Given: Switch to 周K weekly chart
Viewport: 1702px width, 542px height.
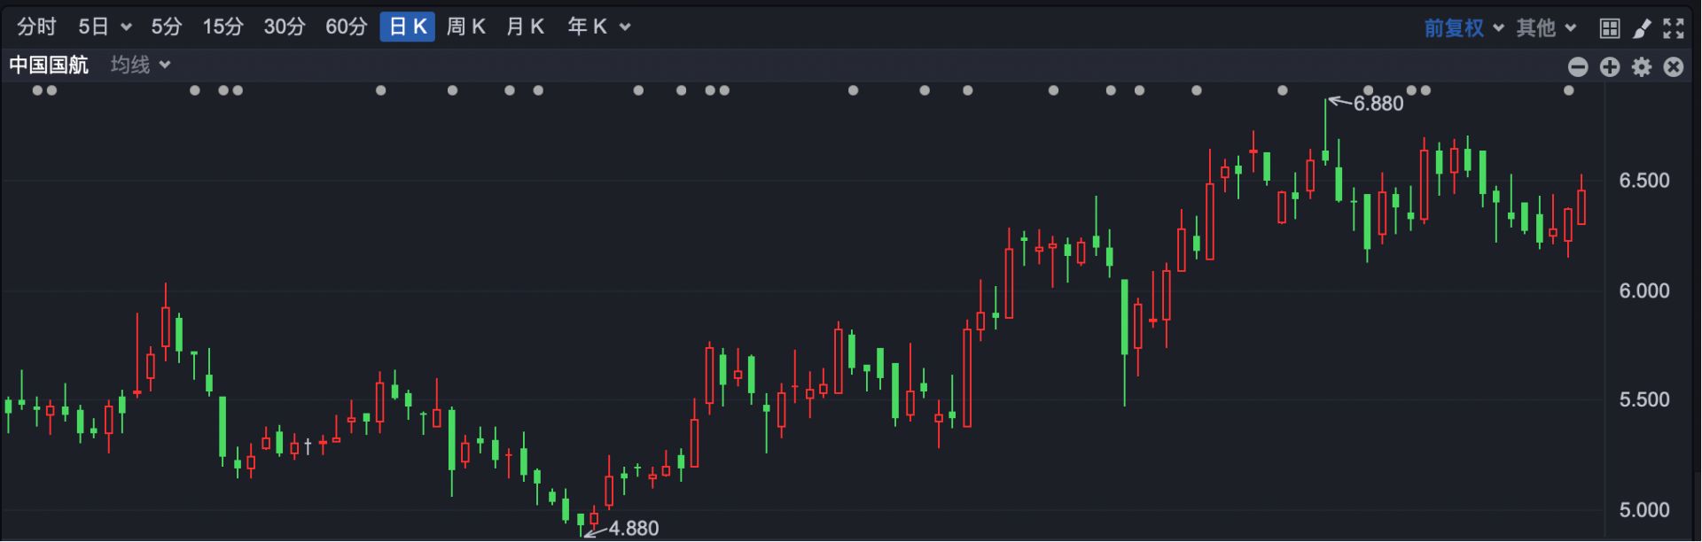Looking at the screenshot, I should [x=465, y=27].
